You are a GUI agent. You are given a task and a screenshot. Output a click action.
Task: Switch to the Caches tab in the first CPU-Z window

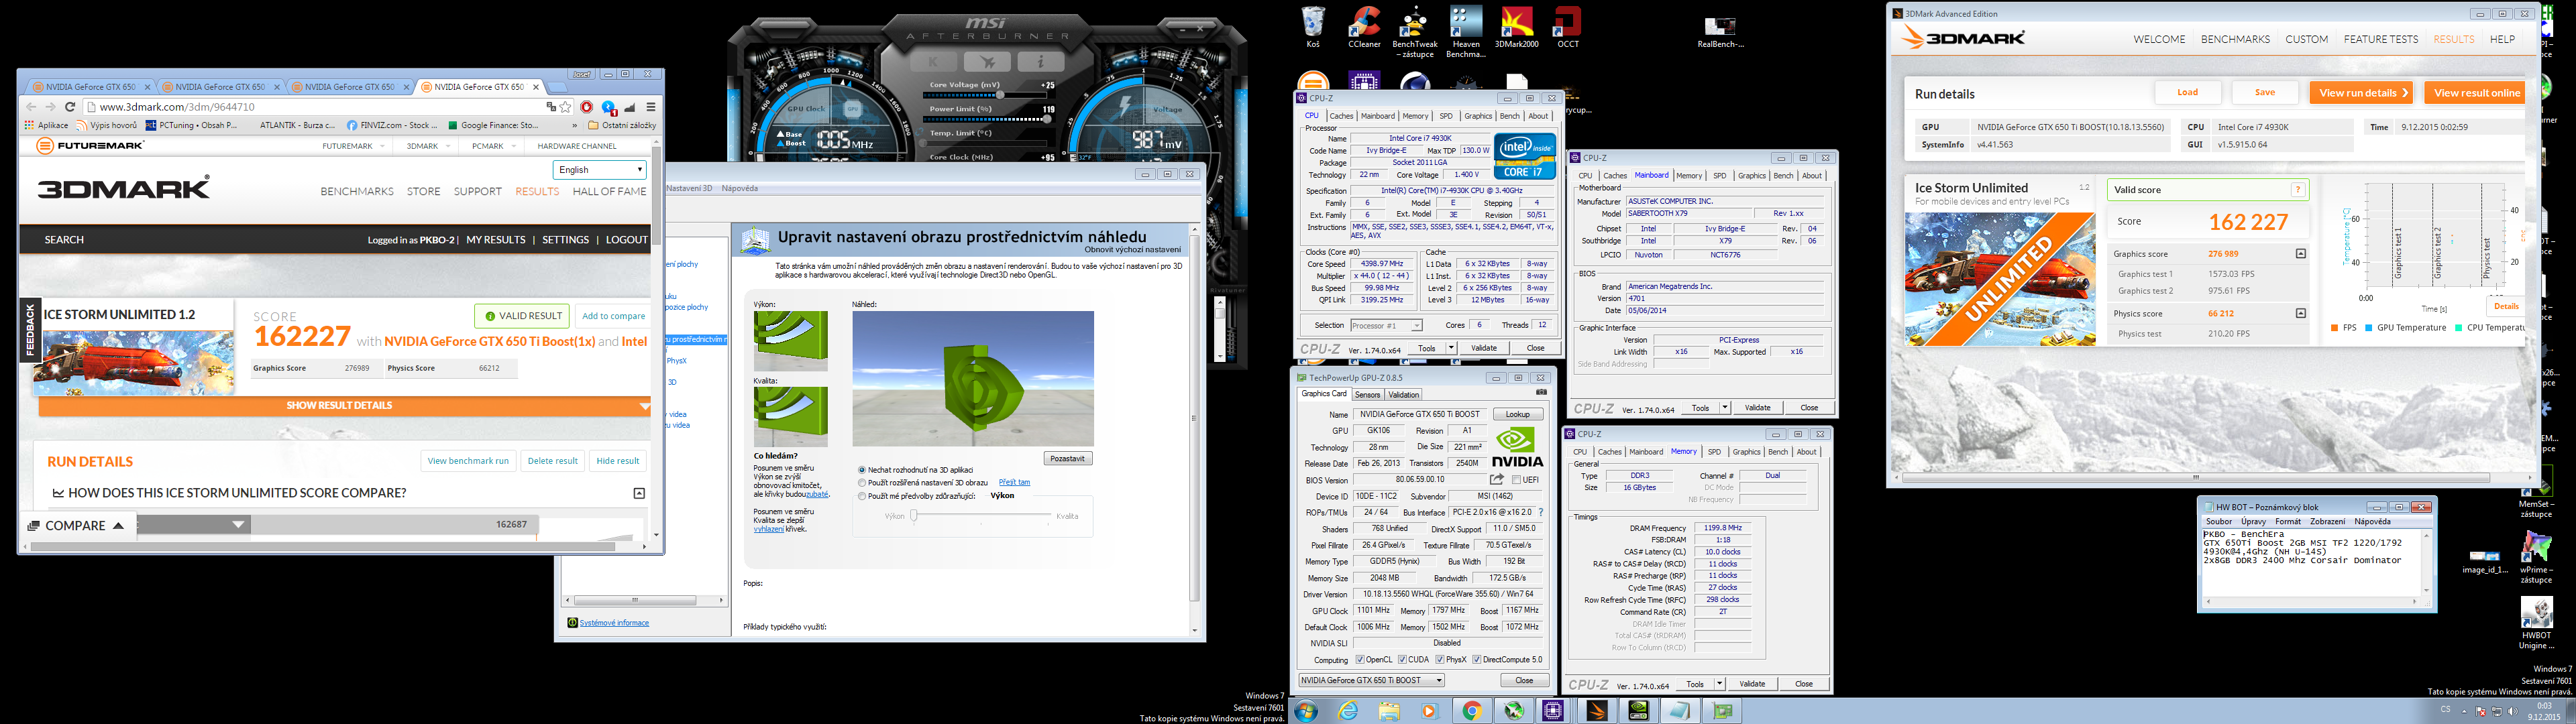click(x=1341, y=116)
